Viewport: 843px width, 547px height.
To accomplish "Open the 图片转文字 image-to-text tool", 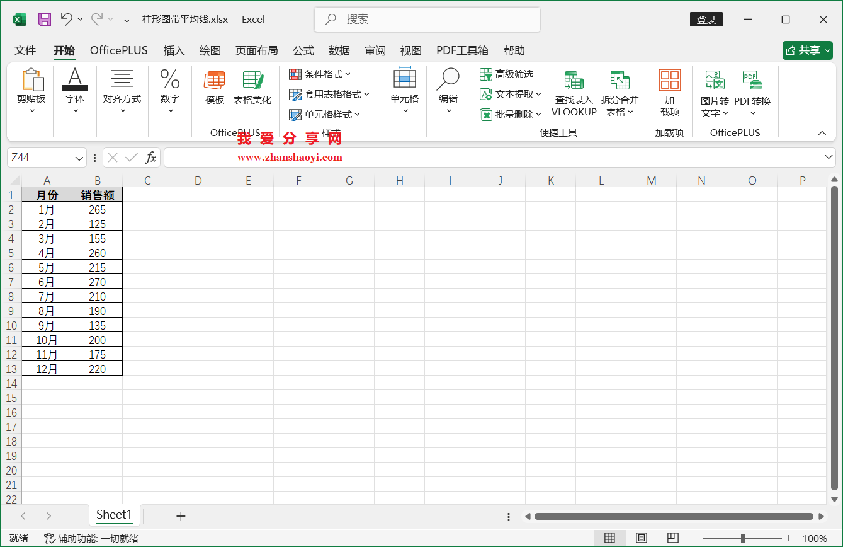I will click(x=715, y=93).
